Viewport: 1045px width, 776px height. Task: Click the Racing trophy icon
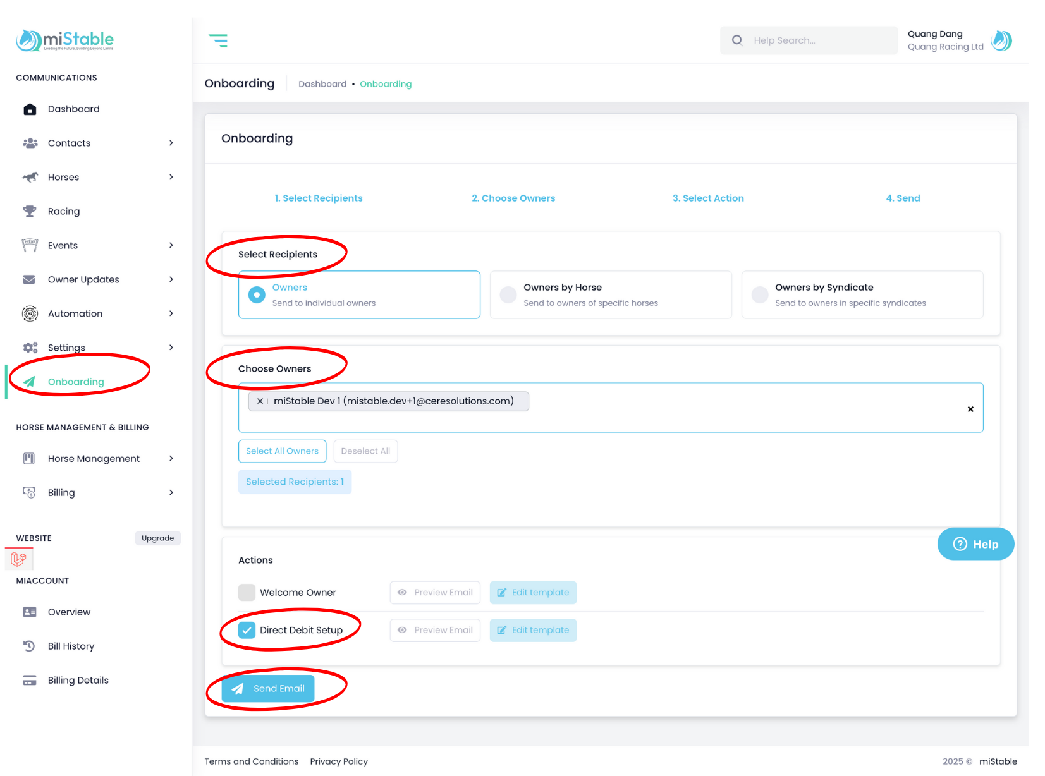click(30, 211)
